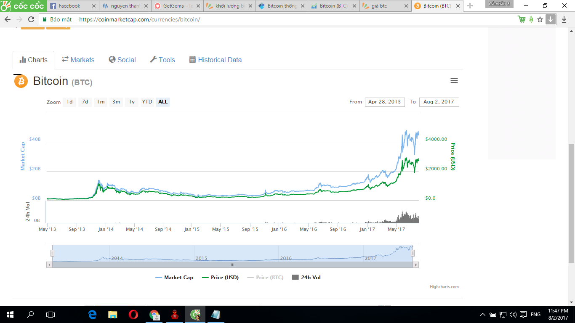Open the Windows Start menu

click(10, 315)
